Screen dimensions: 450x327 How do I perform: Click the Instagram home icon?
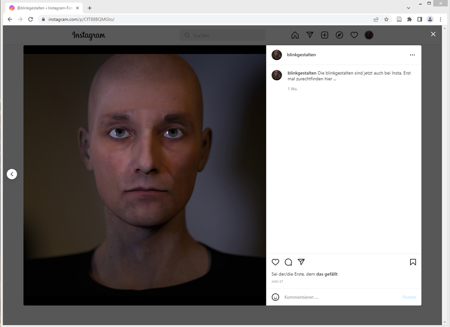pos(295,35)
